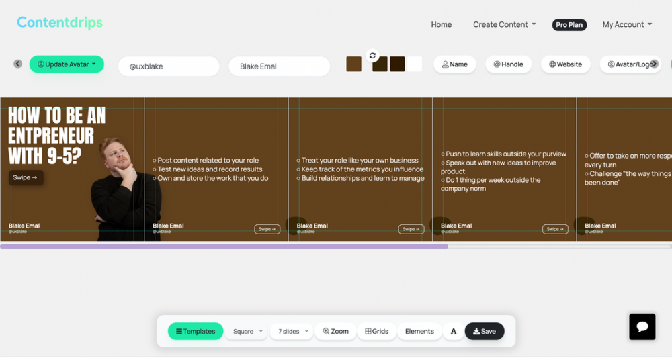Image resolution: width=672 pixels, height=358 pixels.
Task: Open the Update Avatar dropdown
Action: click(67, 64)
